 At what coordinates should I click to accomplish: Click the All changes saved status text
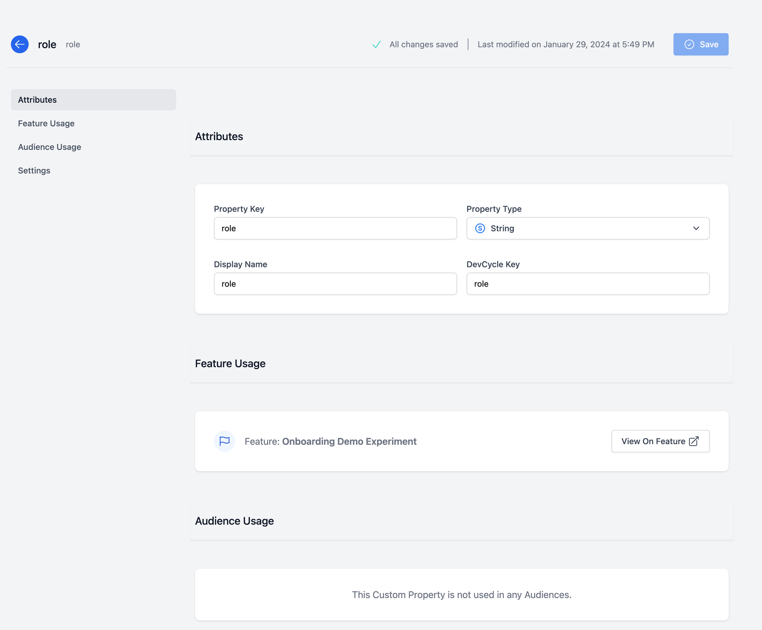[x=423, y=45]
